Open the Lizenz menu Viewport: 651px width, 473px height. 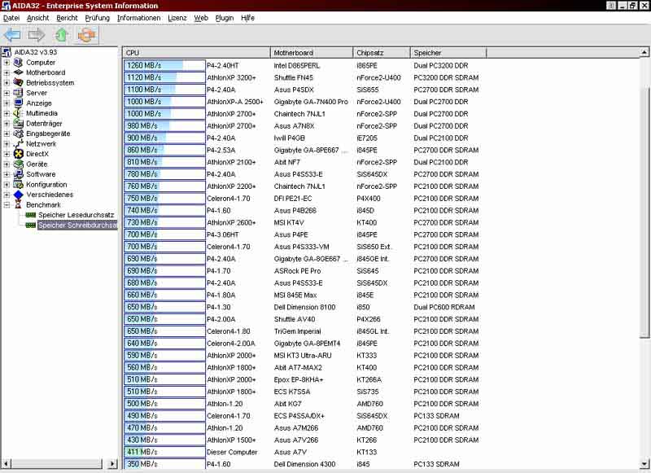coord(177,18)
